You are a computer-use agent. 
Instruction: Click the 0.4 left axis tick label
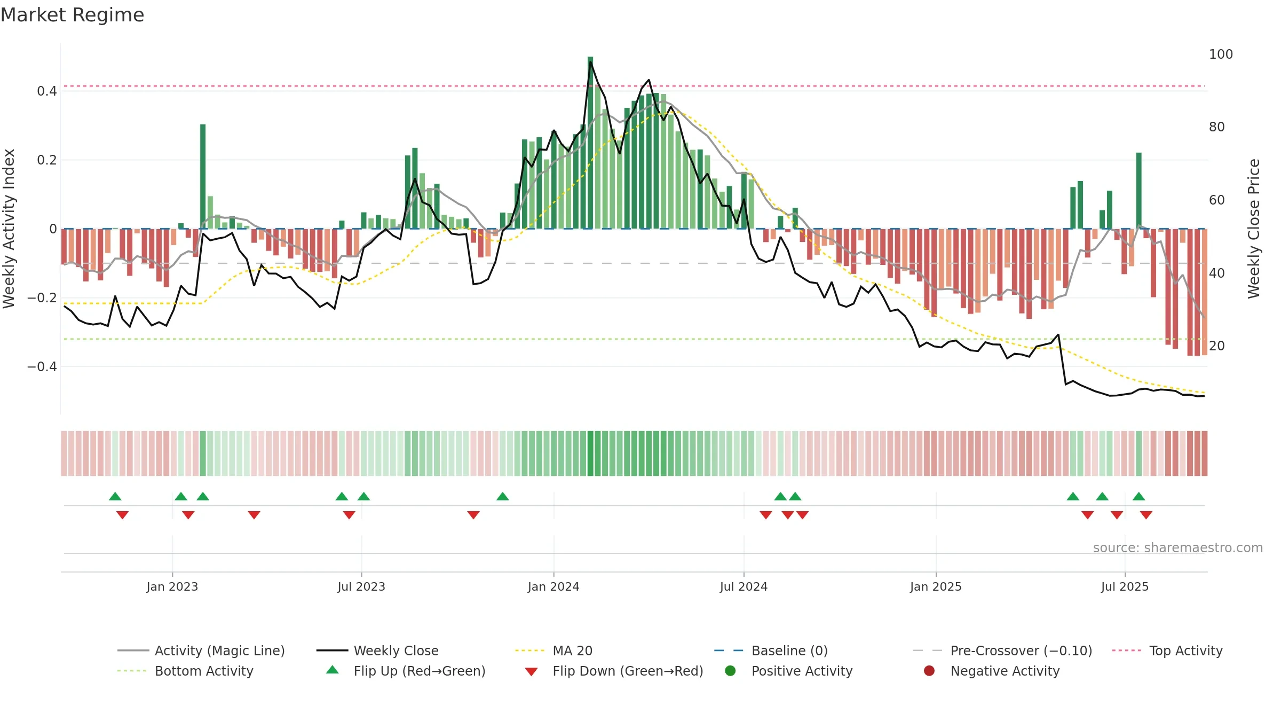click(47, 91)
